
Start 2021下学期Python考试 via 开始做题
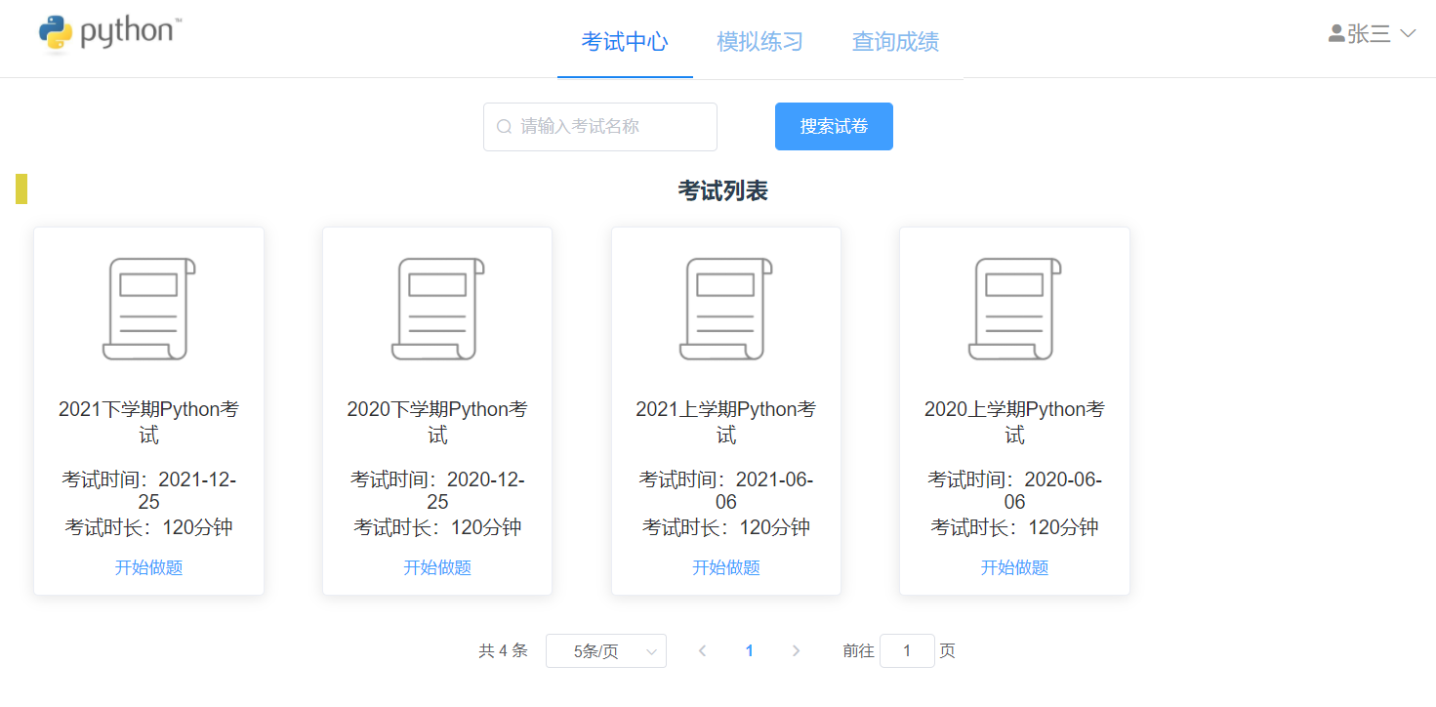pyautogui.click(x=148, y=567)
